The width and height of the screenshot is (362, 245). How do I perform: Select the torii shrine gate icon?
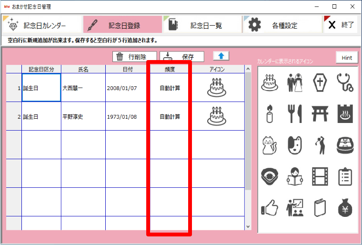point(320,114)
